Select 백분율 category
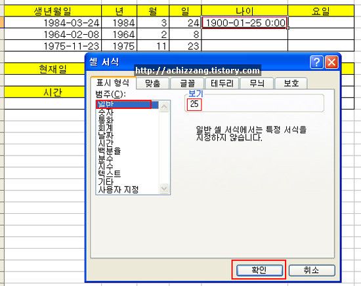Viewport: 361px width, 286px height. click(x=127, y=151)
